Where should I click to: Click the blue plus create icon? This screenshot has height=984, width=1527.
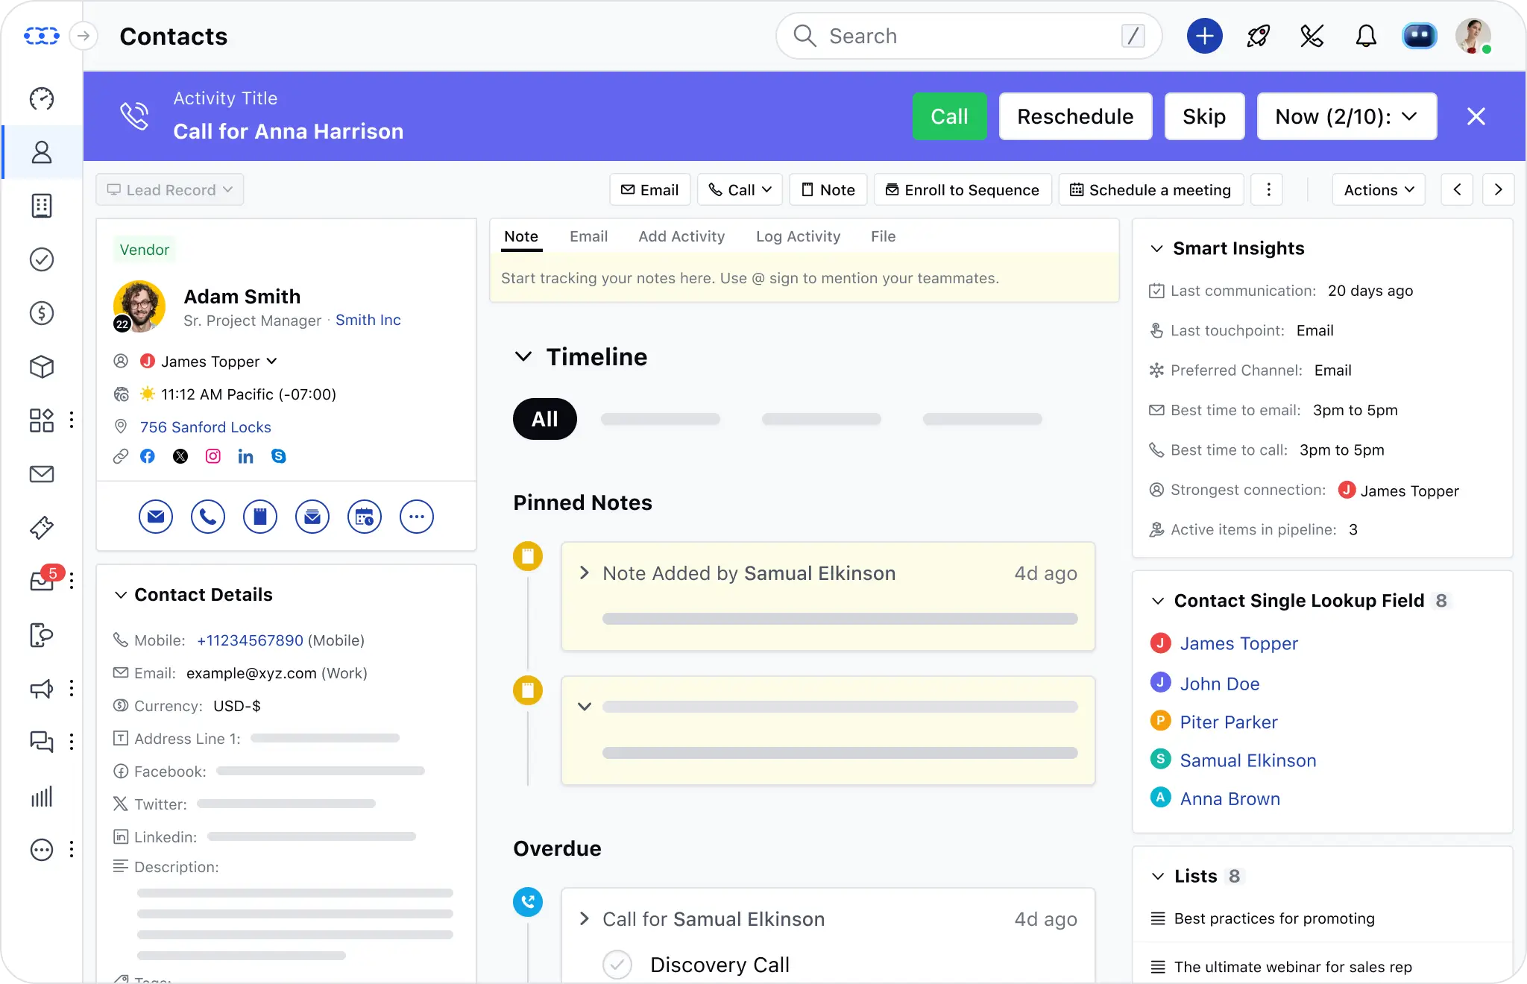pos(1203,35)
